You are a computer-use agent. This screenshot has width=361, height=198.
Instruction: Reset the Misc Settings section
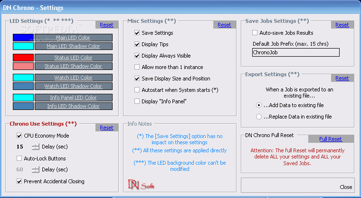pos(225,25)
